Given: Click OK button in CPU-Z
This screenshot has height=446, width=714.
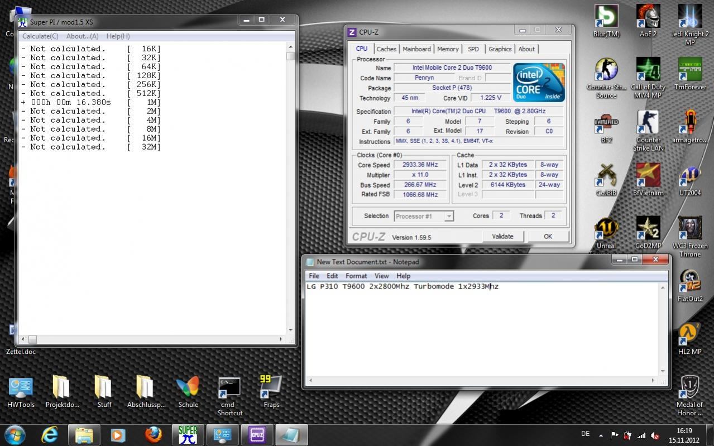Looking at the screenshot, I should click(548, 236).
